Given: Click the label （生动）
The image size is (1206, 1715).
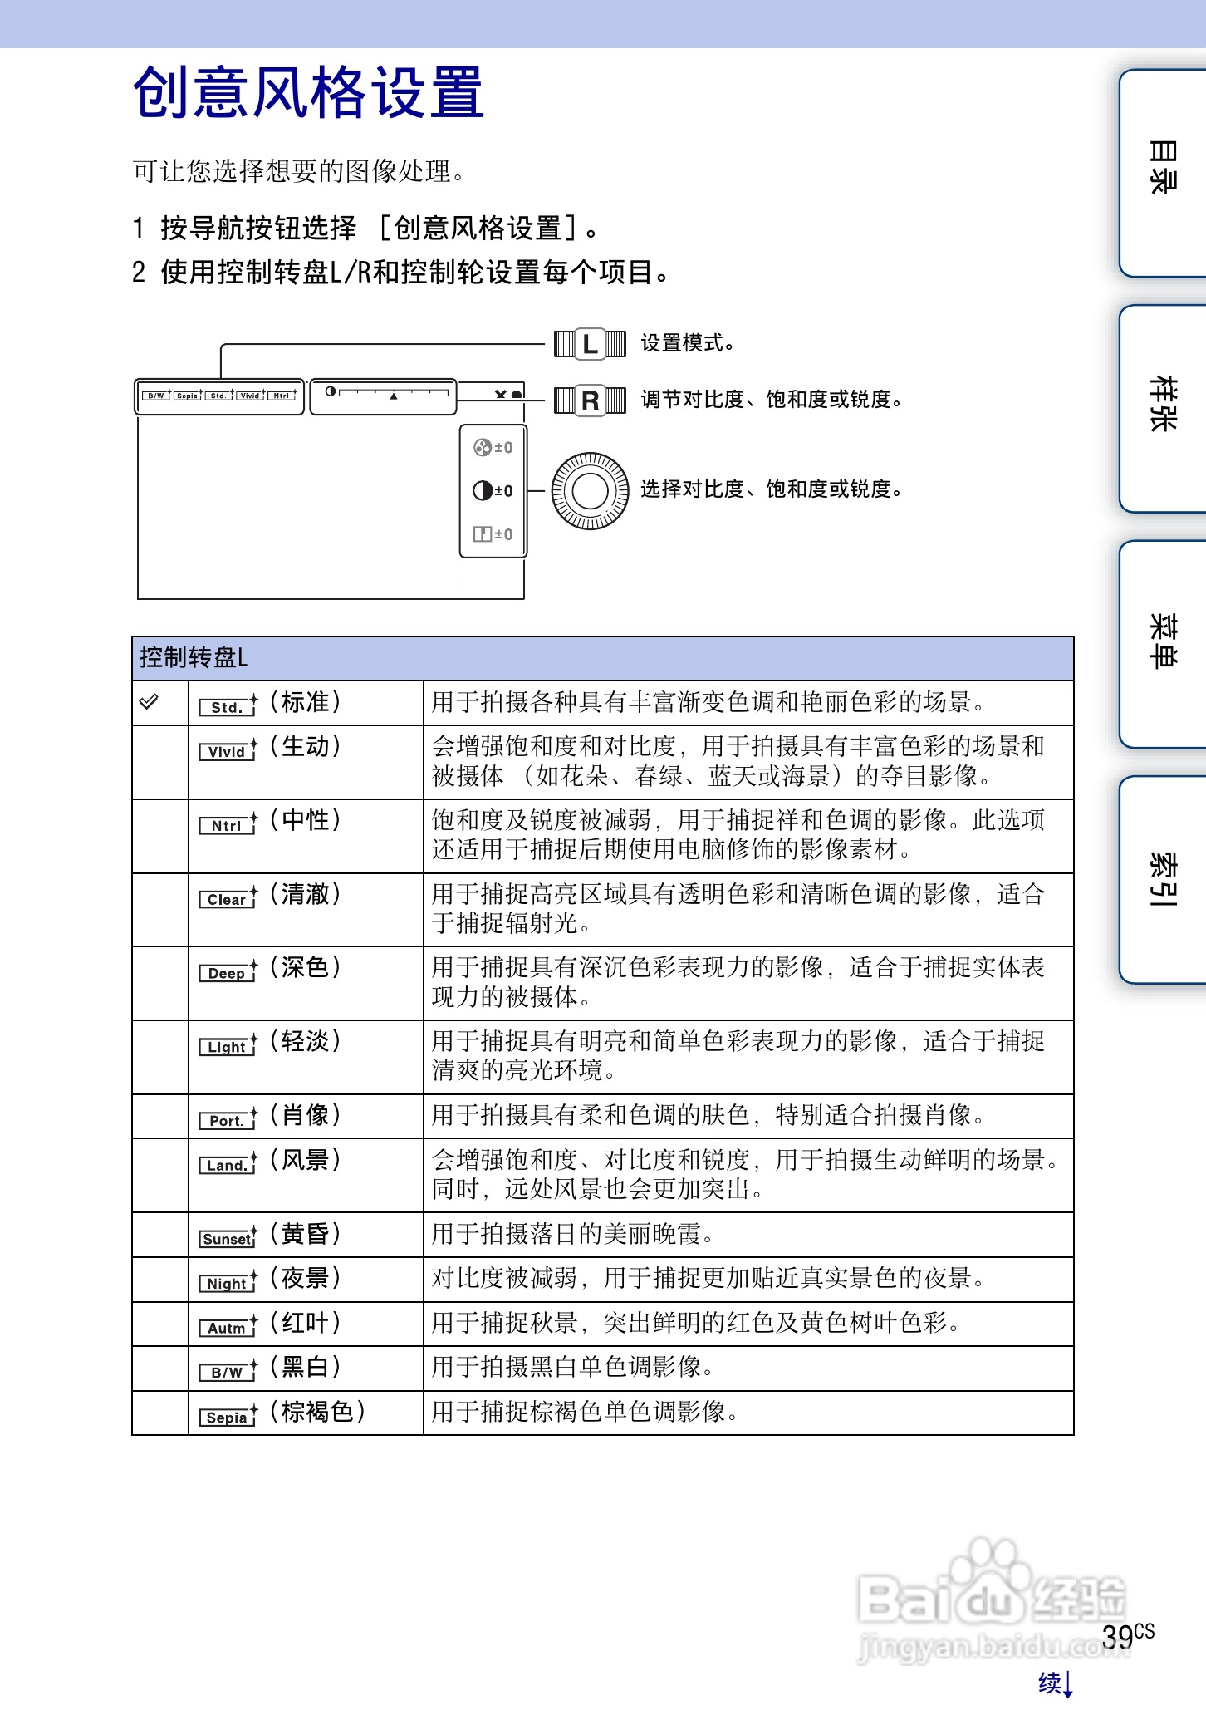Looking at the screenshot, I should coord(306,746).
